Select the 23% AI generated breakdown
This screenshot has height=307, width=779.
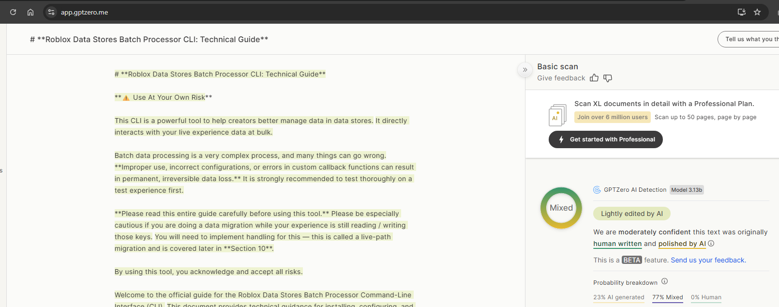pyautogui.click(x=619, y=298)
